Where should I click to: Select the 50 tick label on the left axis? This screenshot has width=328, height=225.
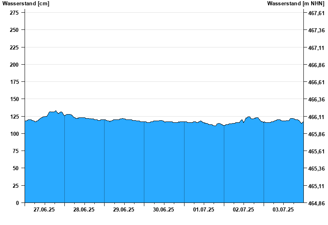pyautogui.click(x=16, y=168)
